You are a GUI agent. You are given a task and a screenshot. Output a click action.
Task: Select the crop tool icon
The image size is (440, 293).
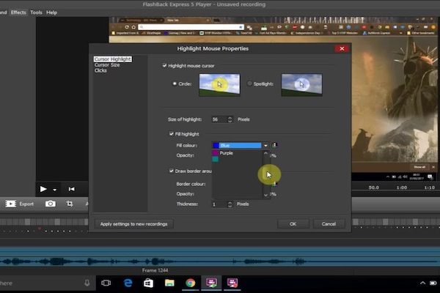(70, 204)
